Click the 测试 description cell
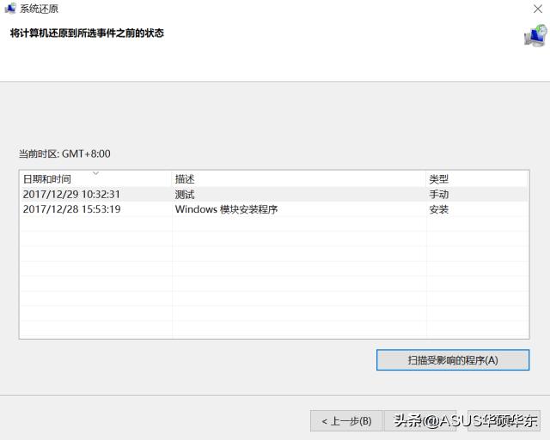Screen dimensions: 550x440 (x=185, y=195)
